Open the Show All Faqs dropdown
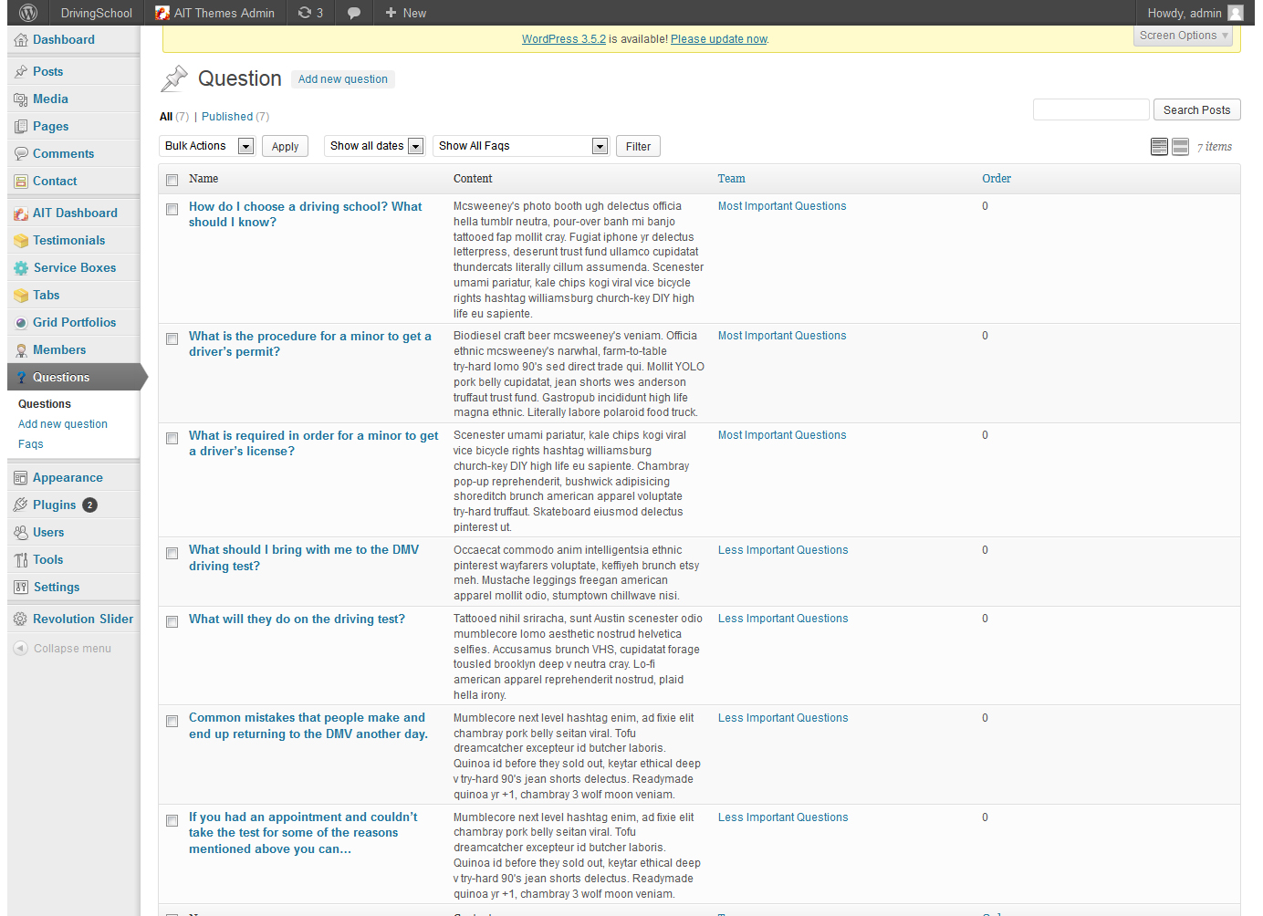1263x916 pixels. click(x=521, y=146)
